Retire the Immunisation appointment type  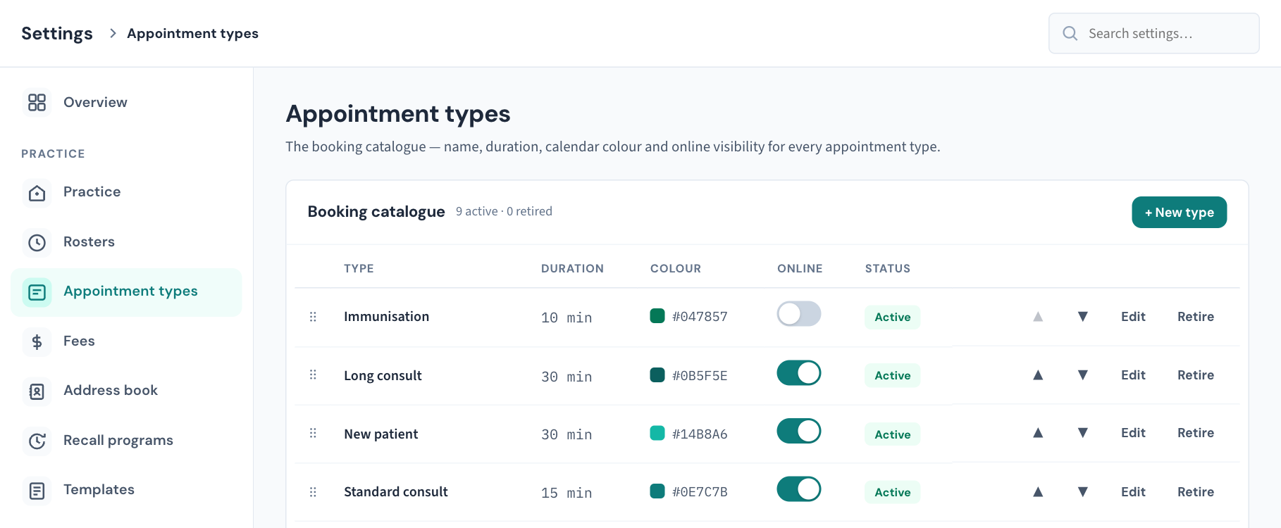click(1196, 317)
